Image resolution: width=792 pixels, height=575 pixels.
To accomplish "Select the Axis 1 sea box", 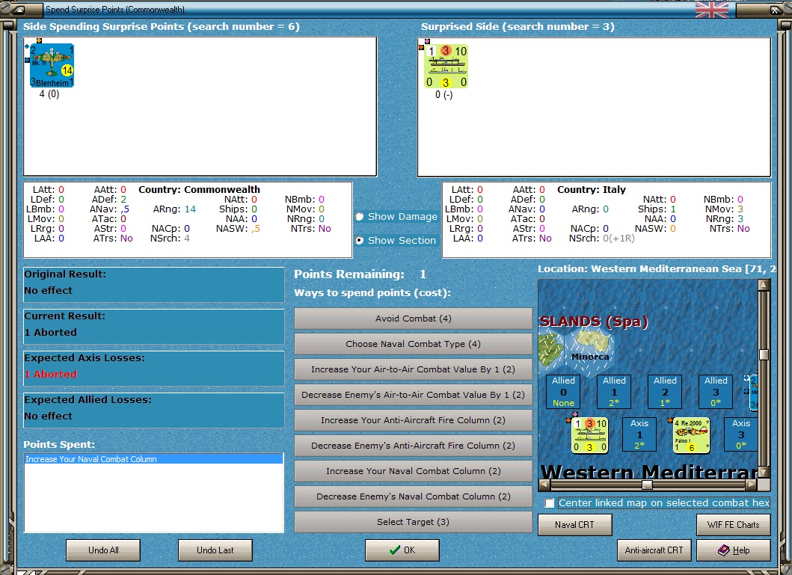I will (x=639, y=434).
